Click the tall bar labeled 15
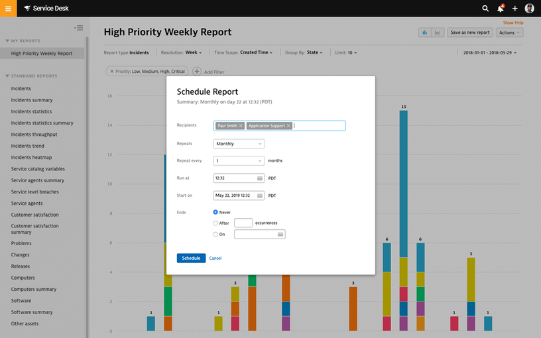The width and height of the screenshot is (541, 338). point(403,221)
